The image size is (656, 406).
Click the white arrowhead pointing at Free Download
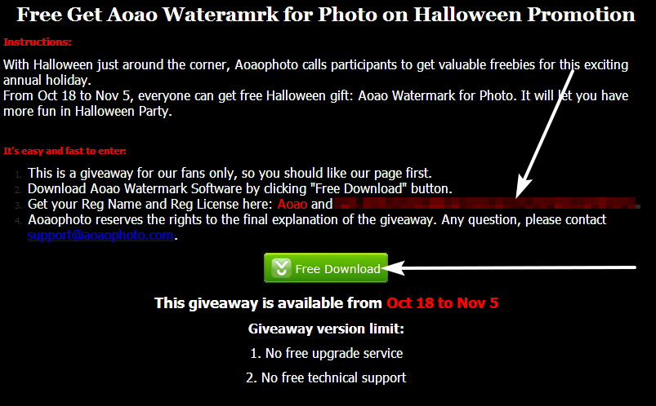pyautogui.click(x=393, y=268)
